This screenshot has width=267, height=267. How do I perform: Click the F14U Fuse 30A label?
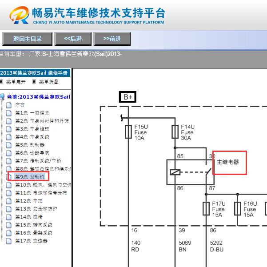(x=187, y=132)
